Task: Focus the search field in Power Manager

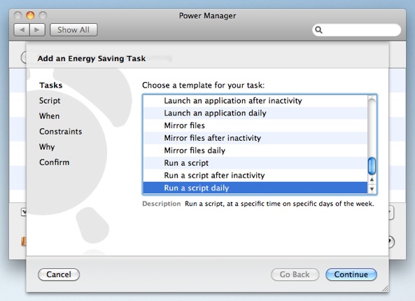Action: pos(356,29)
